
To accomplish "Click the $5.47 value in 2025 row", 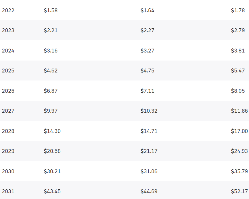I will point(238,71).
